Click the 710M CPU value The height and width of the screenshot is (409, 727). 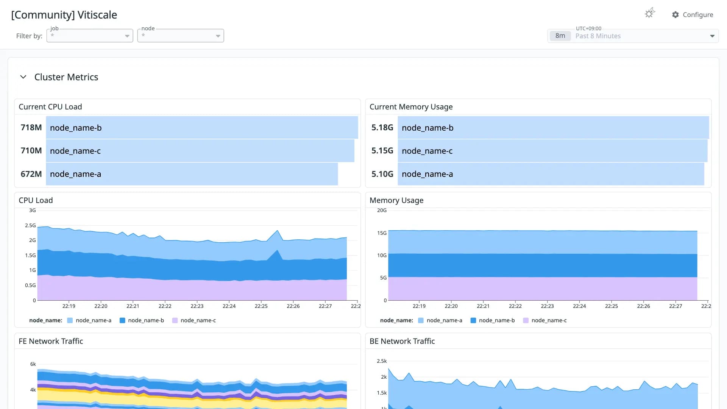point(31,151)
